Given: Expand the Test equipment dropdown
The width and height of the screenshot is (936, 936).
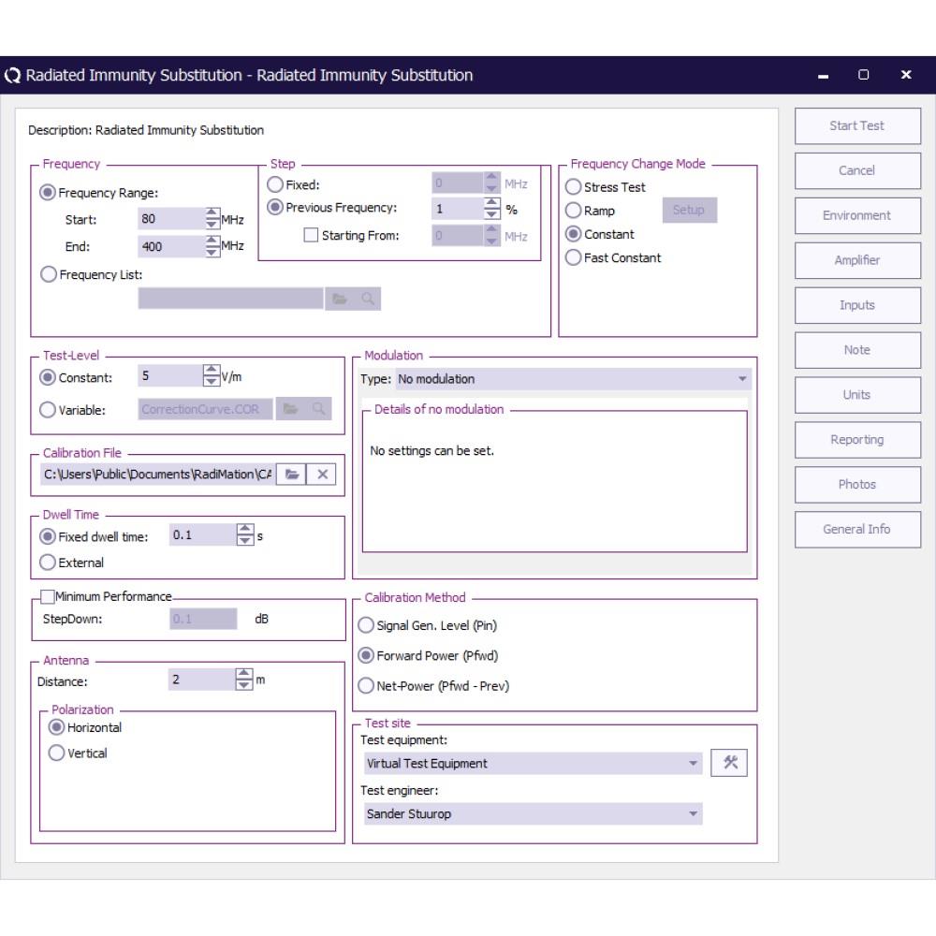Looking at the screenshot, I should [694, 763].
